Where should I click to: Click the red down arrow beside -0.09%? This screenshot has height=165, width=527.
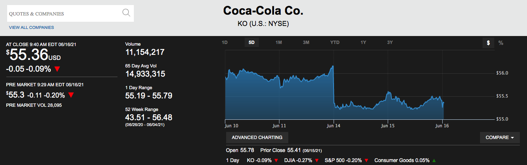pyautogui.click(x=57, y=69)
